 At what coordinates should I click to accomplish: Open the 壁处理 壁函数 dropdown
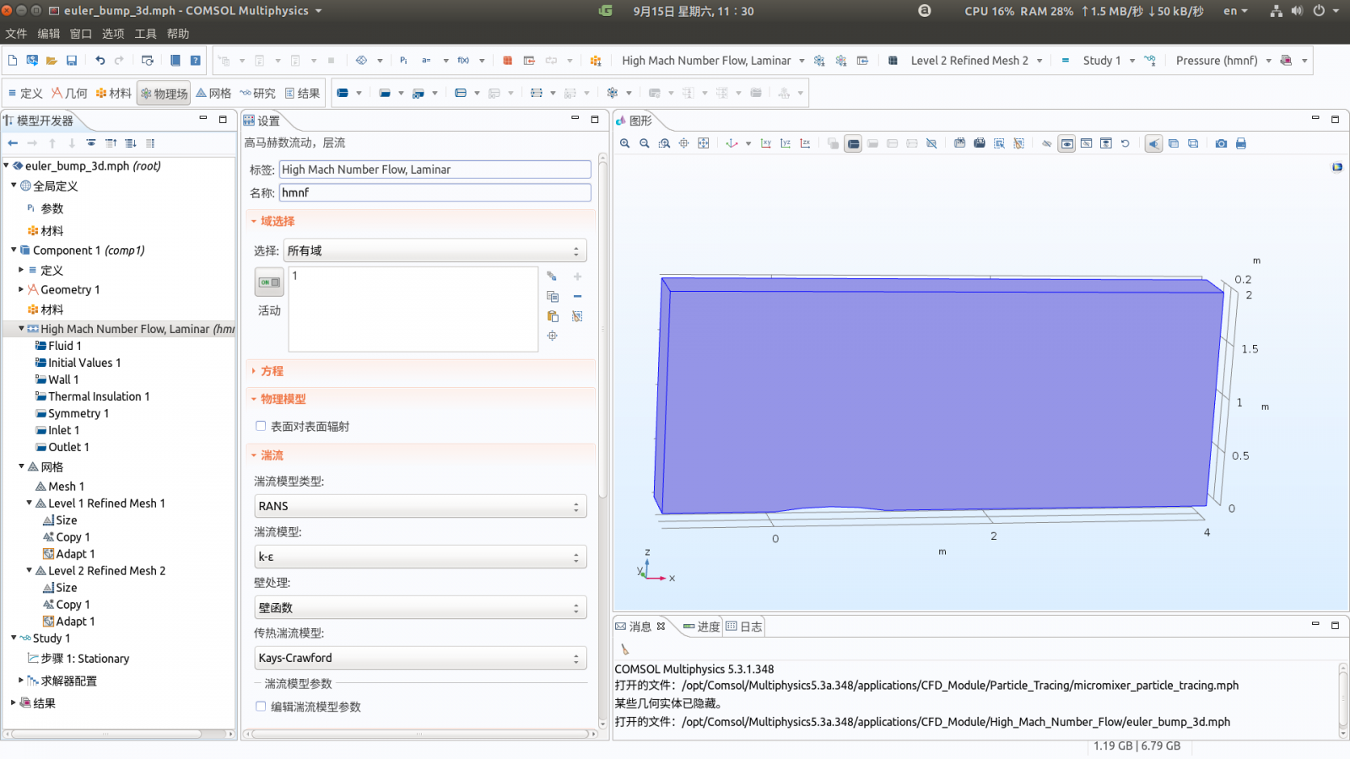coord(576,607)
